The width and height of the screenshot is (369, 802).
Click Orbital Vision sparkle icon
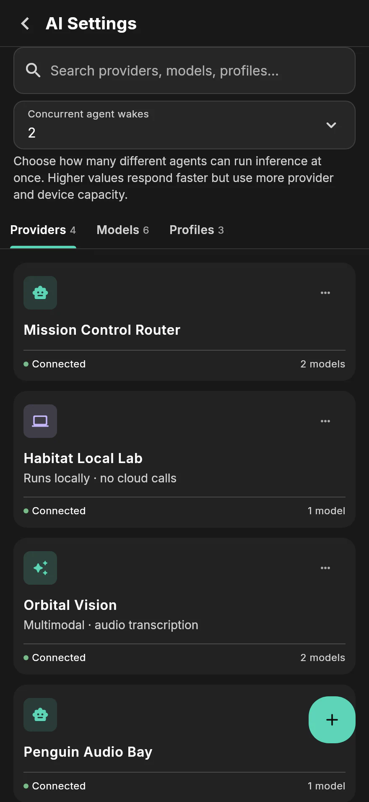coord(40,568)
